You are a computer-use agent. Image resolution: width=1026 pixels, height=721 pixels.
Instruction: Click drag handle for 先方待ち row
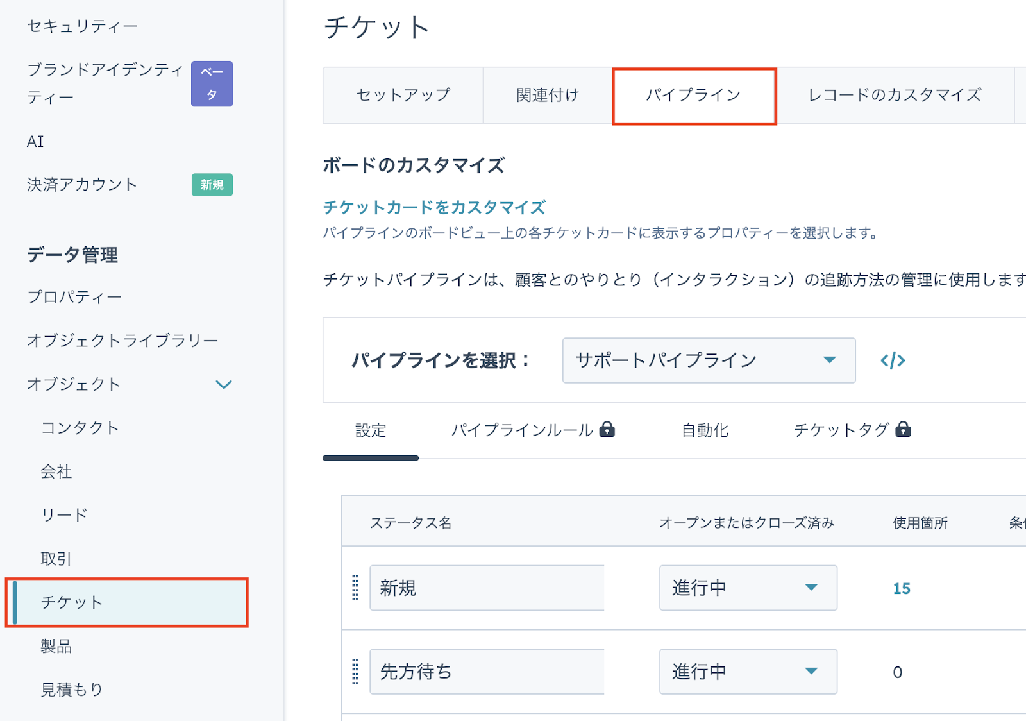(355, 672)
